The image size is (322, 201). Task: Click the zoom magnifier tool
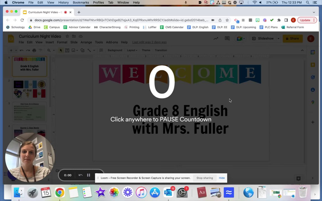tap(49, 50)
